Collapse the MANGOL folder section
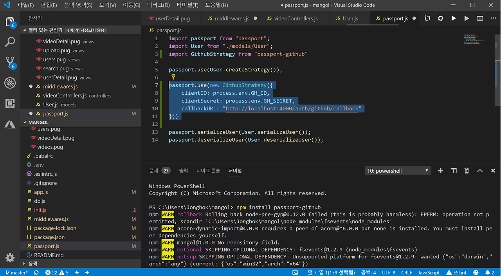 point(38,123)
